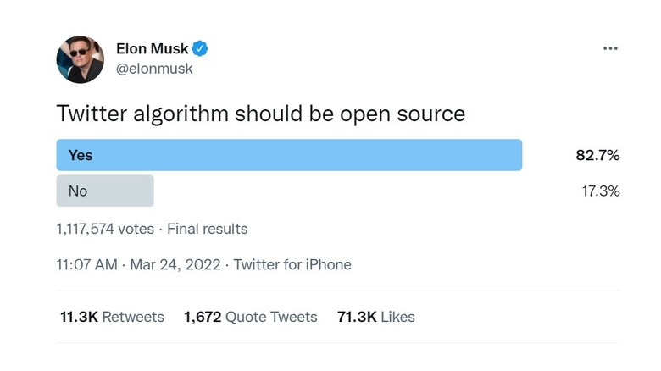
Task: Click the blue verified badge
Action: tap(201, 48)
